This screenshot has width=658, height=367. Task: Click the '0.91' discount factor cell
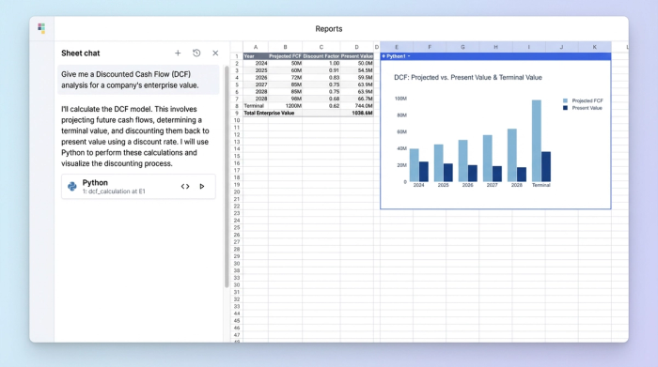coord(321,70)
